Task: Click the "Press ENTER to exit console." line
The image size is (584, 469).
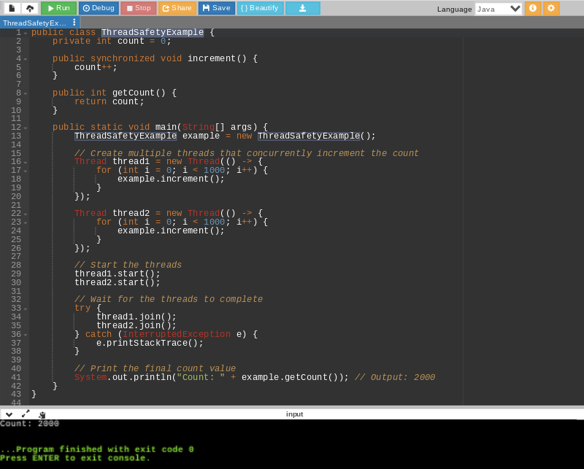Action: pyautogui.click(x=75, y=458)
